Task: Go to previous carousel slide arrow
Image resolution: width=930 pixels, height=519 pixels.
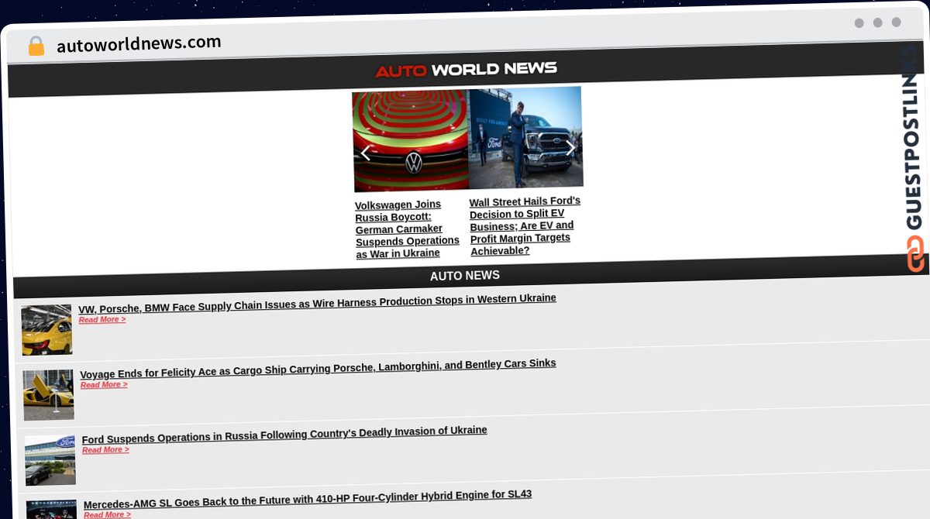Action: click(x=366, y=153)
